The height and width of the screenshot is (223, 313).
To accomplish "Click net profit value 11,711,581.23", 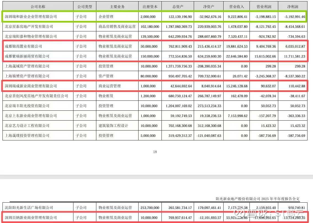I will [295, 56].
